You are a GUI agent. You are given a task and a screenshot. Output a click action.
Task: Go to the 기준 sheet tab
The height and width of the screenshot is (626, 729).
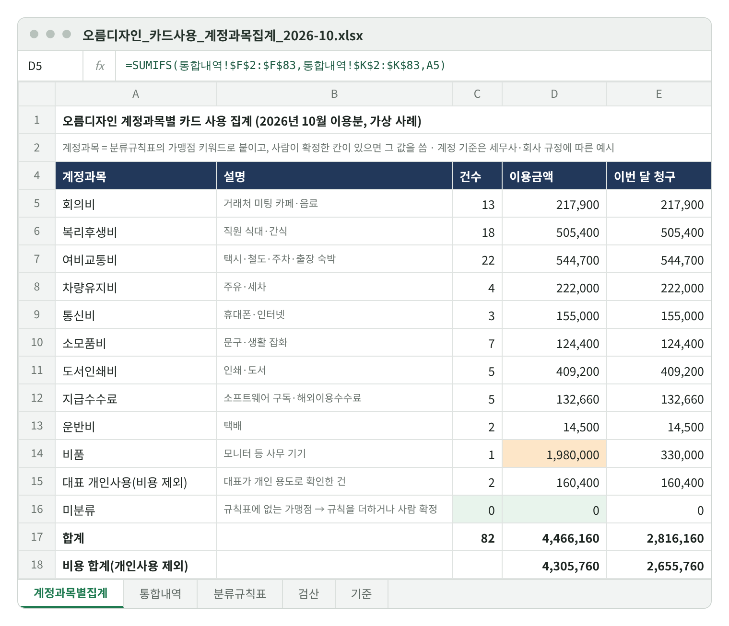coord(362,594)
